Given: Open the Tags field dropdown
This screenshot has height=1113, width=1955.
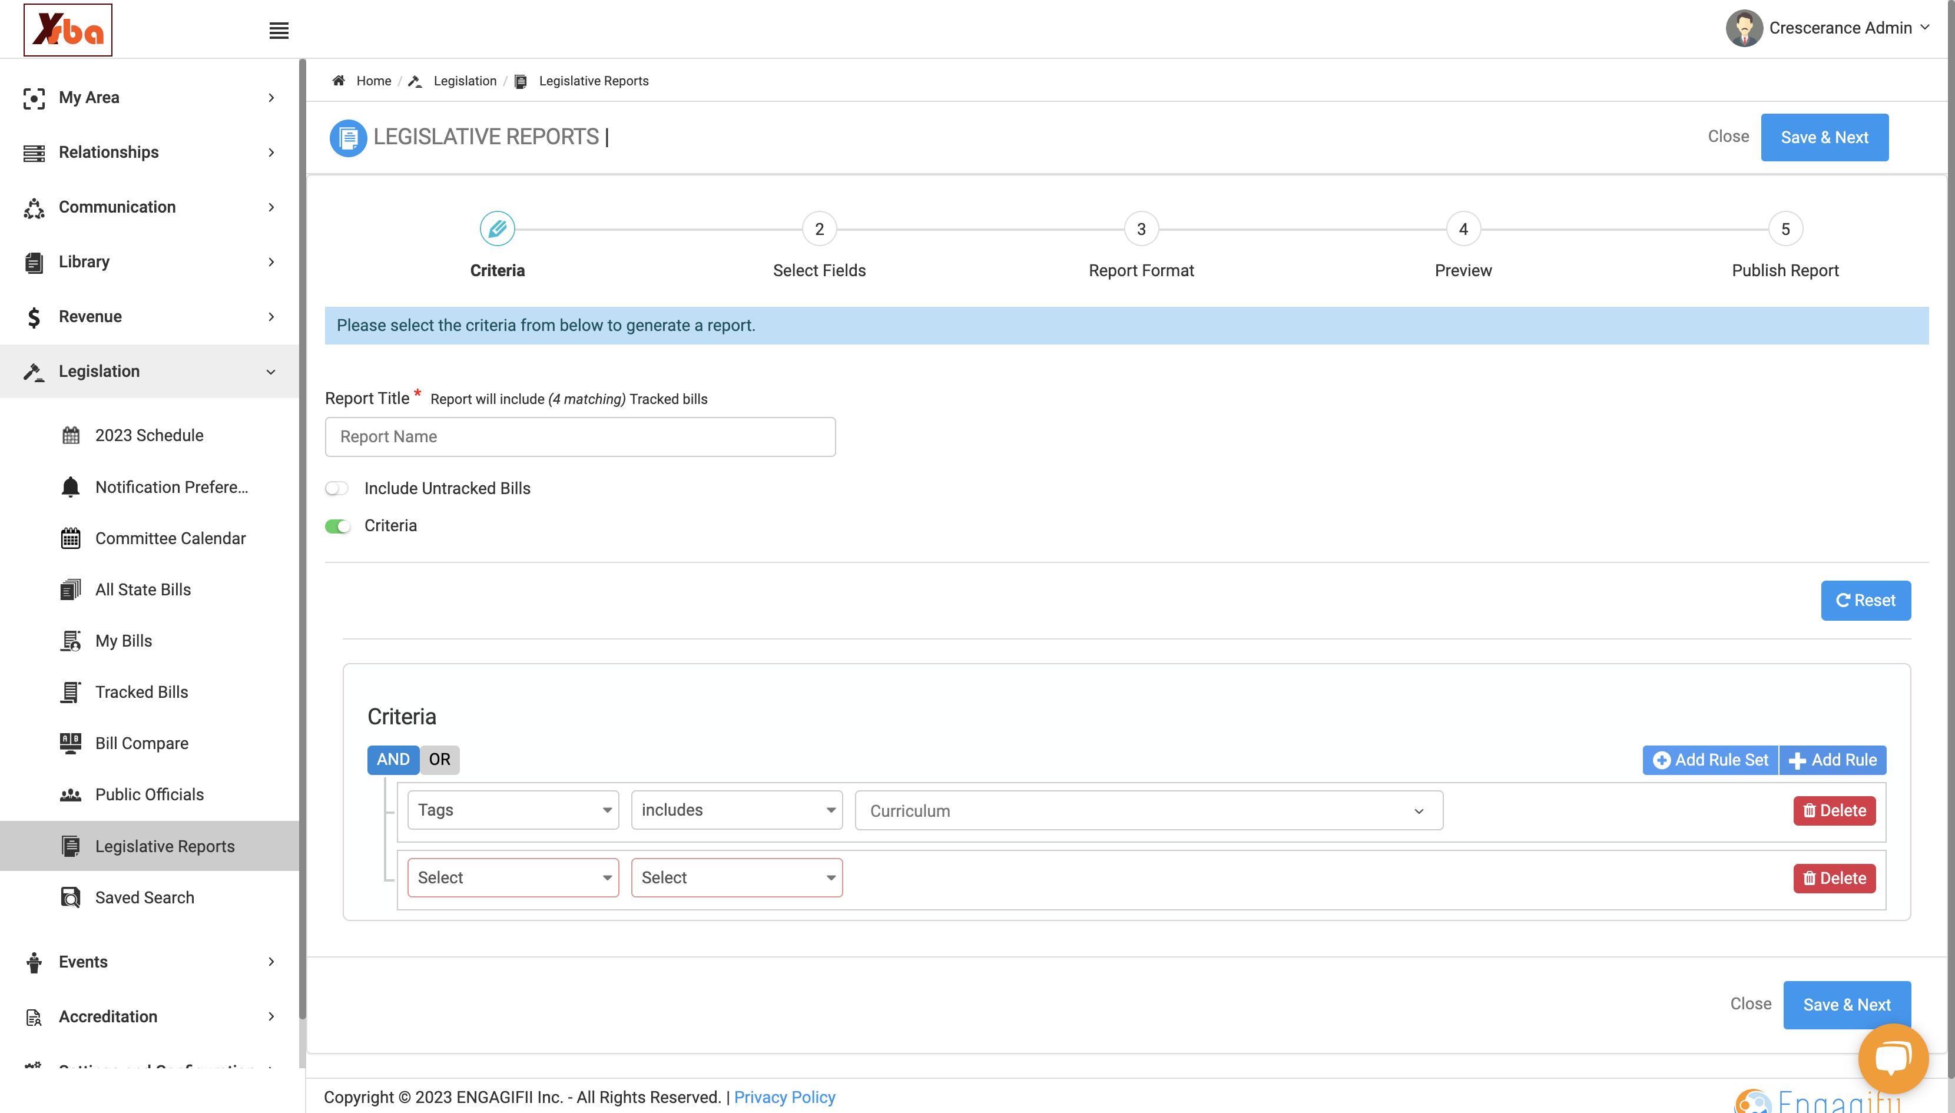Looking at the screenshot, I should 513,810.
